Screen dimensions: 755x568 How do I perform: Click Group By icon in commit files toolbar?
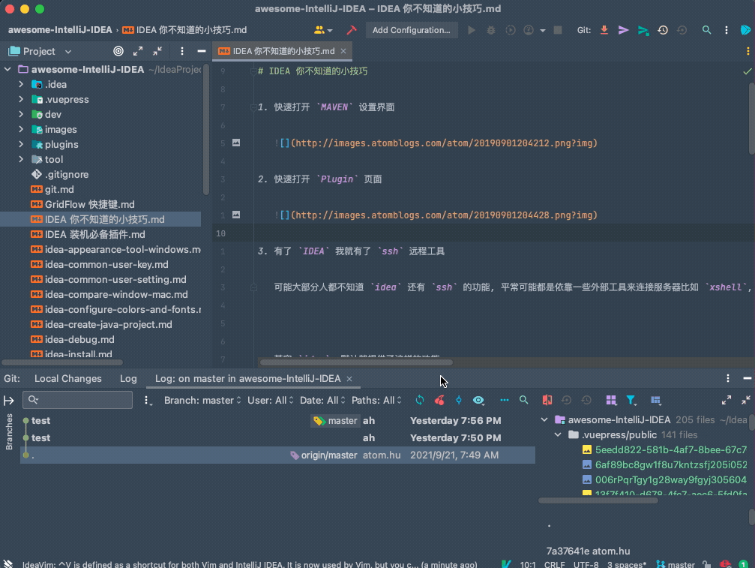click(x=611, y=400)
